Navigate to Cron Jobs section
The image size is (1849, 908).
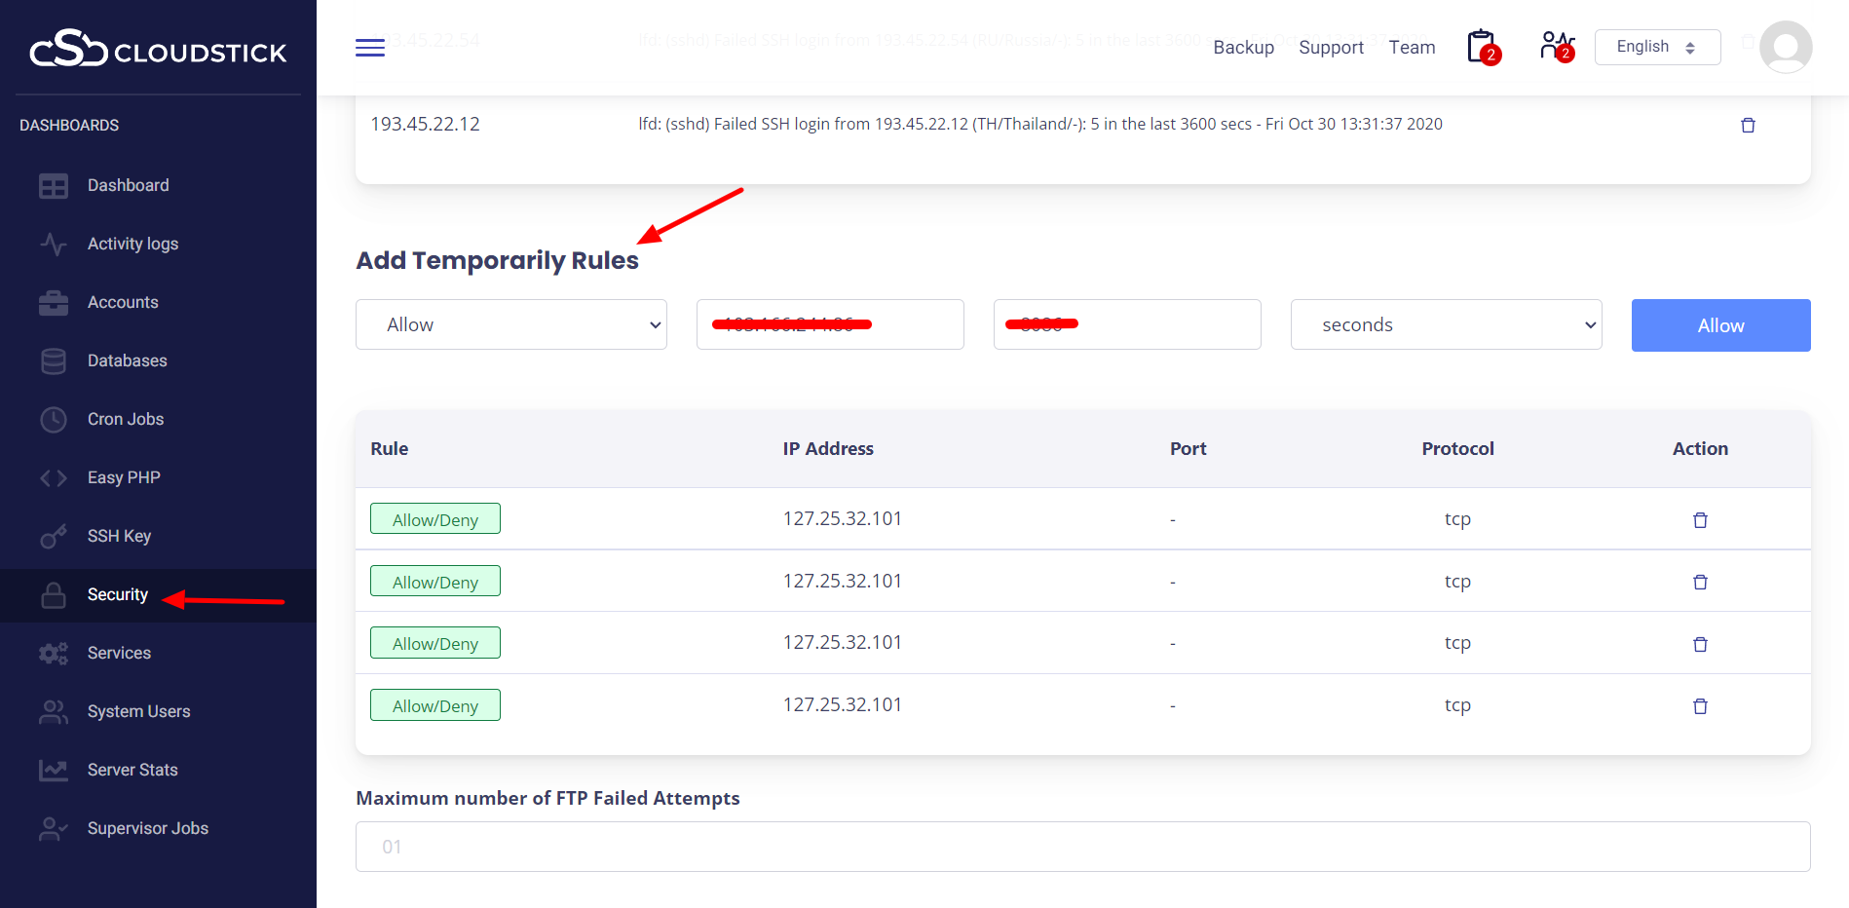pos(126,419)
